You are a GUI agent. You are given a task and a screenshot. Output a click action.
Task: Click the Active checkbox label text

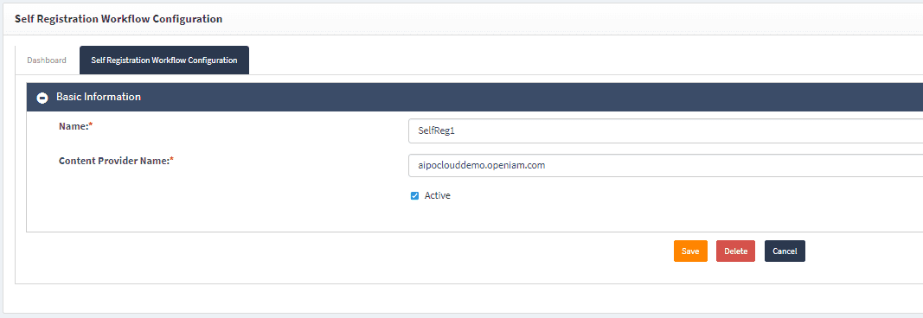pos(438,196)
